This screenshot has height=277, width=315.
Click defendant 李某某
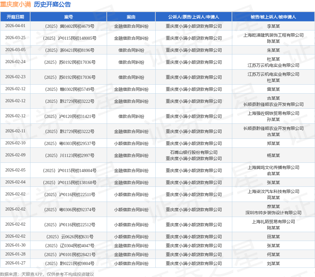point(273,26)
